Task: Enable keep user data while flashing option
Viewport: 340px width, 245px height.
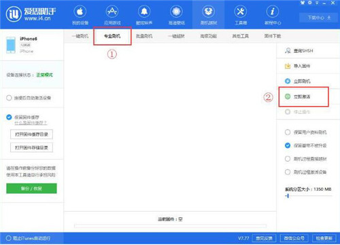Action: click(288, 132)
